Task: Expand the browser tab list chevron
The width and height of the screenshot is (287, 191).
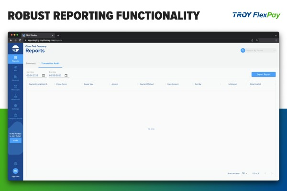Action: (276, 35)
